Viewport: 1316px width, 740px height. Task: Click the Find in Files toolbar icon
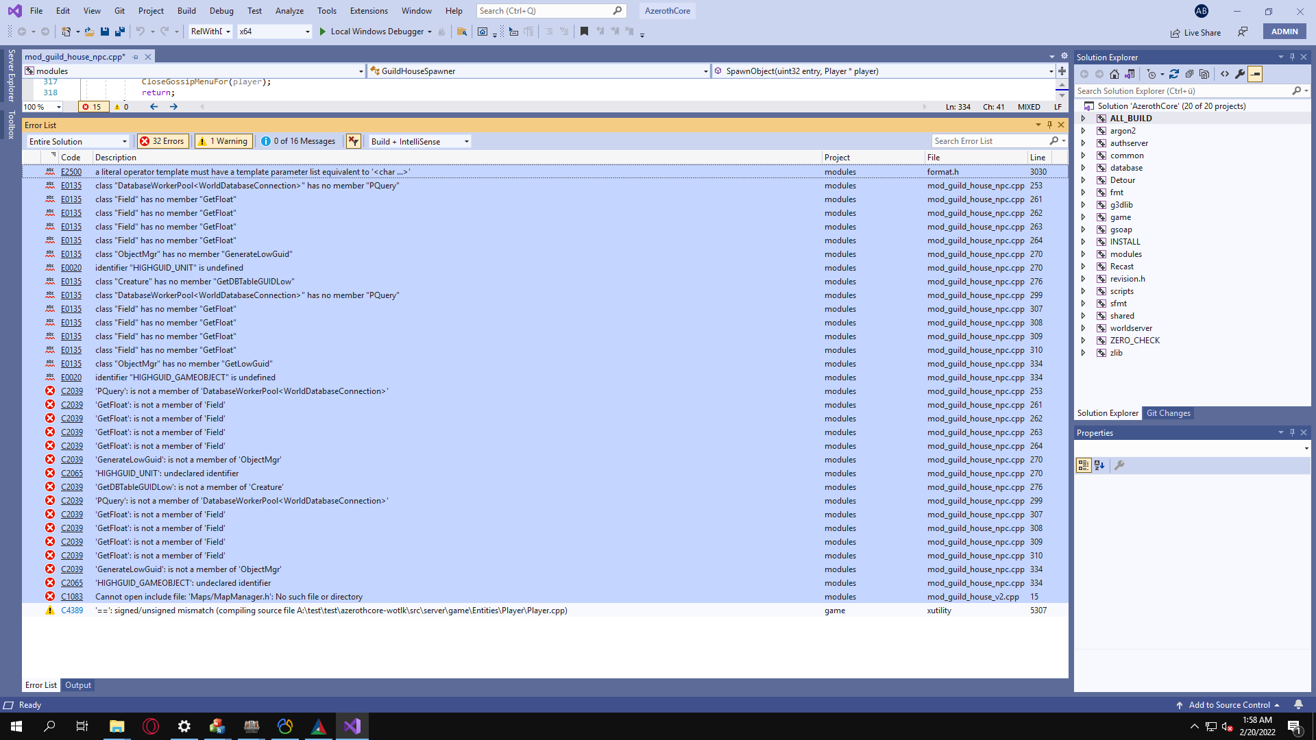pos(462,32)
